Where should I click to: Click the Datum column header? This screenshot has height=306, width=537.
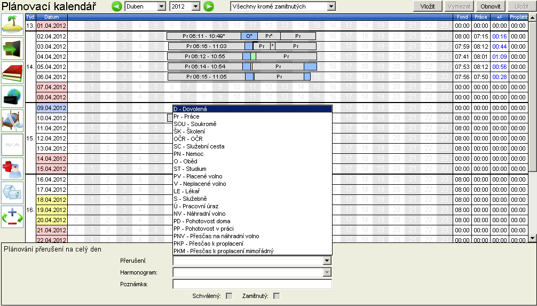52,17
